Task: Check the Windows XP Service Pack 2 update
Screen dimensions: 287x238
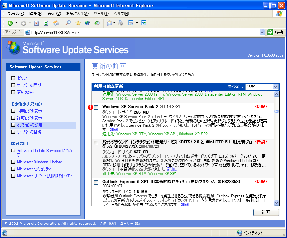Action: tap(96, 107)
